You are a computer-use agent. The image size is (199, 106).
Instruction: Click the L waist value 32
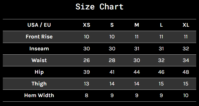pyautogui.click(x=161, y=60)
